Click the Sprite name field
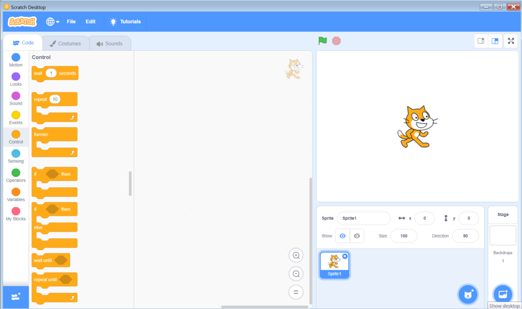522x309 pixels. point(364,218)
